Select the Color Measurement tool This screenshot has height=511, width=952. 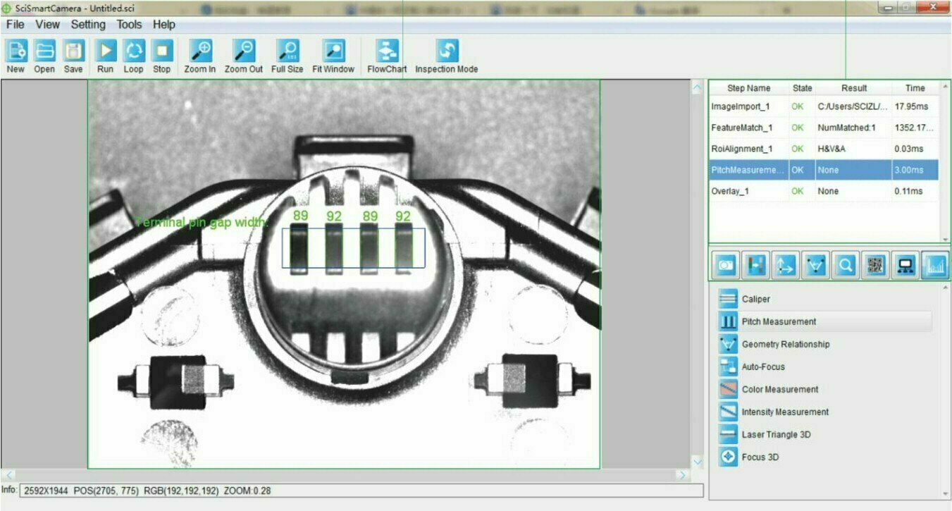824,389
